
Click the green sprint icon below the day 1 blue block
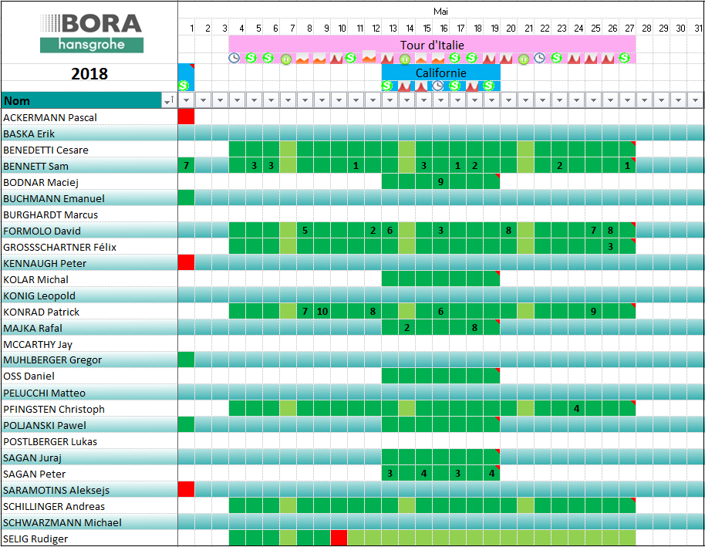coord(184,86)
